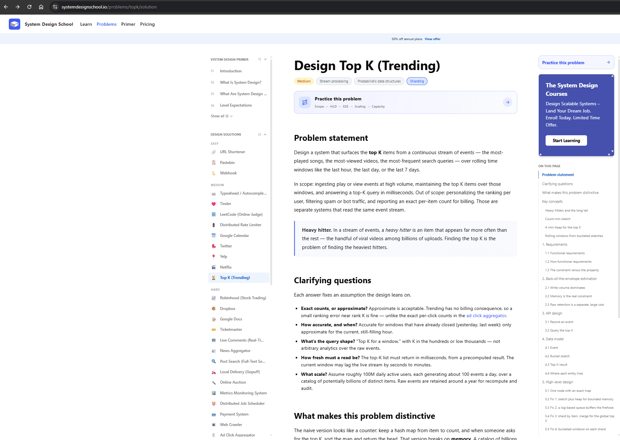This screenshot has height=440, width=620.
Task: Jump to Clarifying questions in page outline
Action: (x=557, y=184)
